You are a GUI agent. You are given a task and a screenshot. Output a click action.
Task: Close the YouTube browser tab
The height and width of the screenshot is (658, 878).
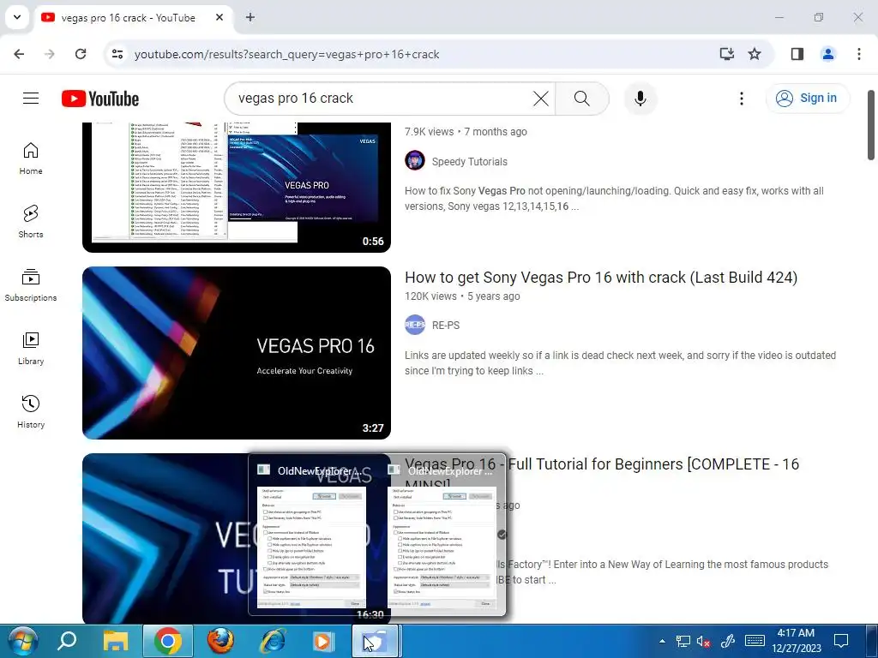pos(219,17)
